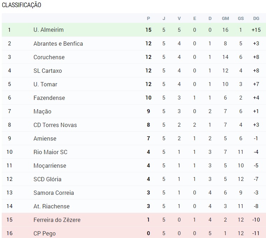The width and height of the screenshot is (266, 238).
Task: Click Rio Maior SC entry
Action: click(x=50, y=152)
